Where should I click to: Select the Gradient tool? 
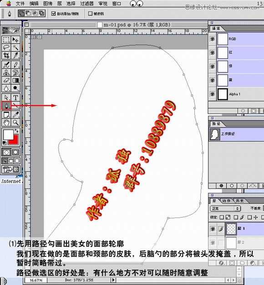pos(15,80)
